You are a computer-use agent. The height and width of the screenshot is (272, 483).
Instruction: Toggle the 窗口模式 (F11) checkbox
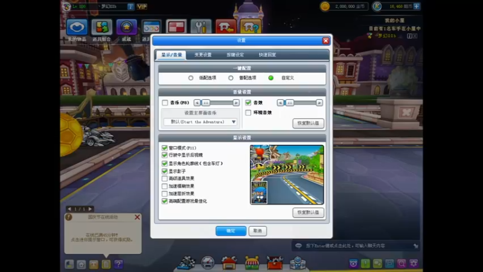[x=164, y=148]
